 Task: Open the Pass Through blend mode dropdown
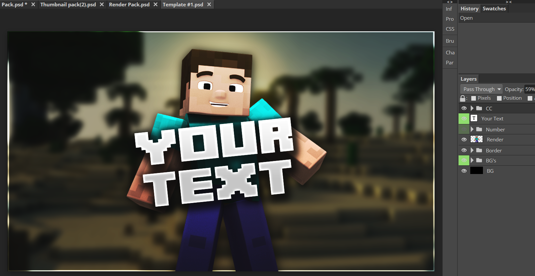click(481, 89)
